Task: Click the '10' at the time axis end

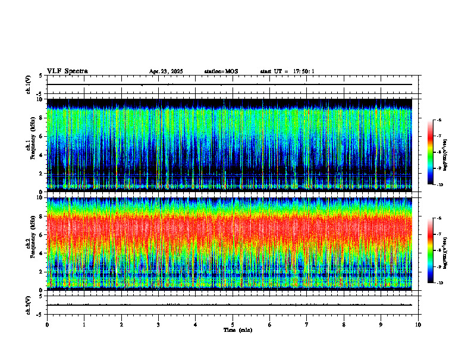Action: pyautogui.click(x=418, y=325)
